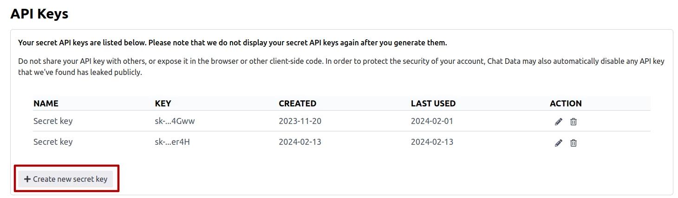Click the sk-...4Gww key value
Viewport: 678px width, 198px height.
pyautogui.click(x=172, y=121)
